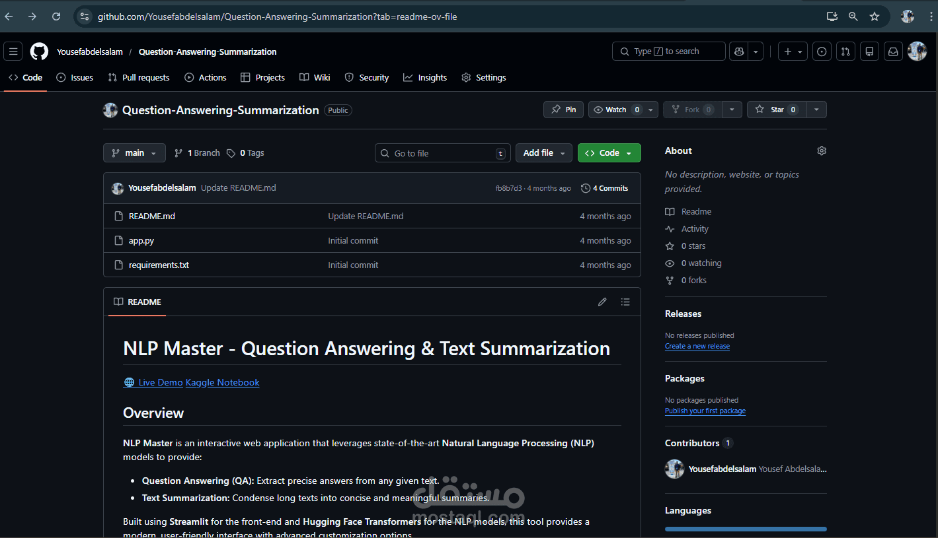
Task: Open browser zoom magnifier icon
Action: click(x=853, y=17)
